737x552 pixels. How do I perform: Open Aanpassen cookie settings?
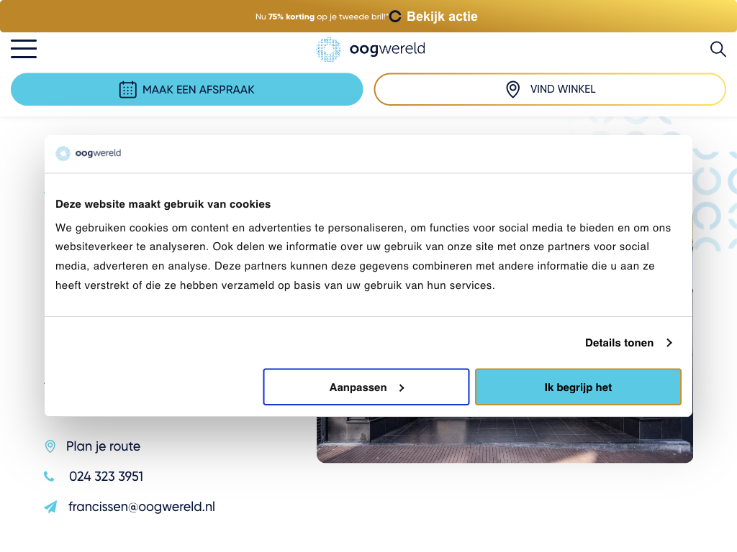click(x=366, y=387)
